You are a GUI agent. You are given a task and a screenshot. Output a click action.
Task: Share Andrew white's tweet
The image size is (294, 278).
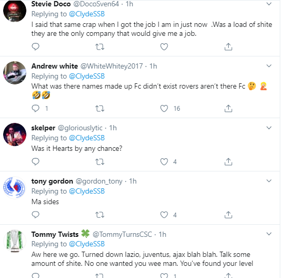(228, 109)
